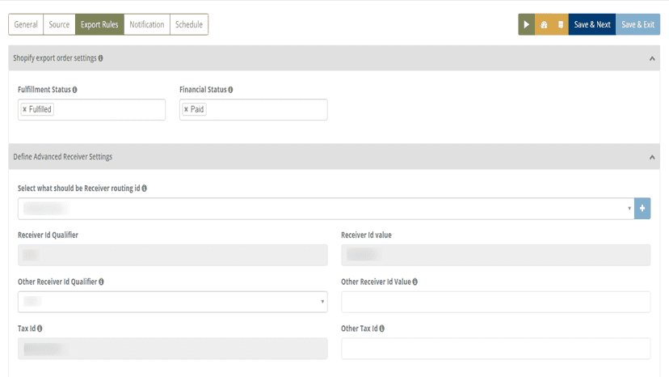Open the Receiver routing id dropdown
This screenshot has width=669, height=377.
[x=326, y=209]
